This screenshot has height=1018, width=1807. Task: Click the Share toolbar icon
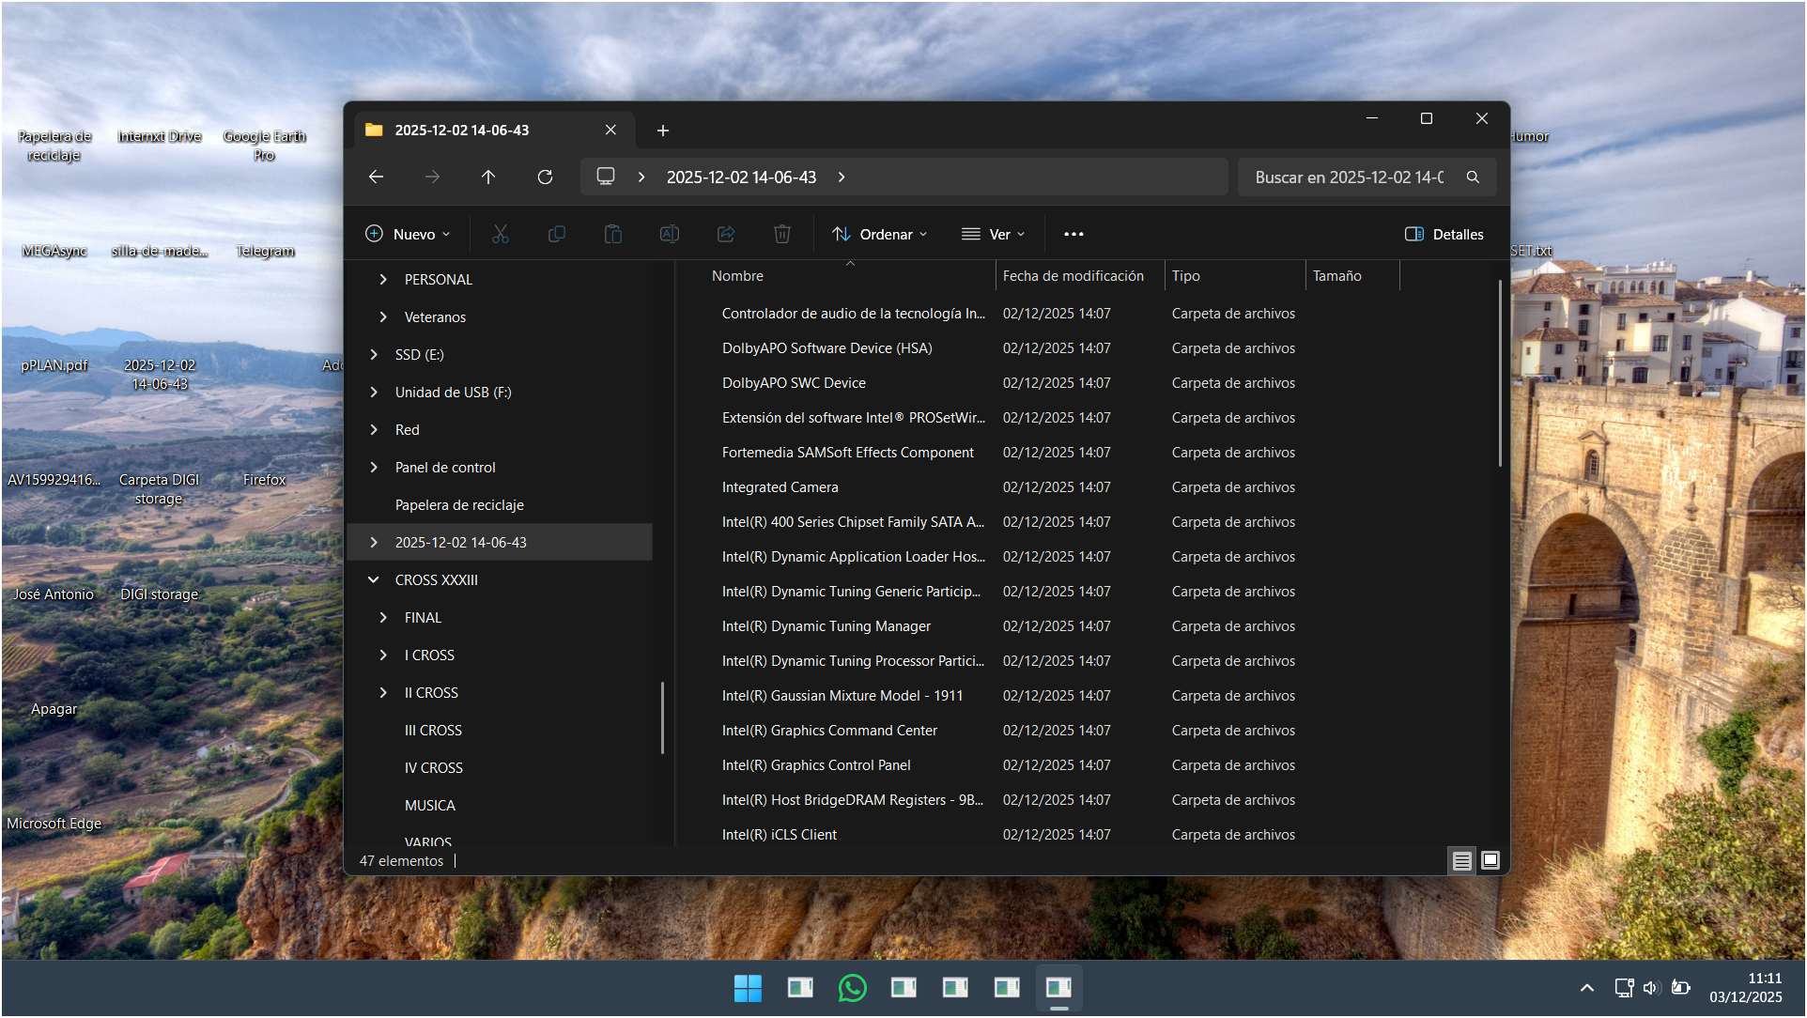726,234
